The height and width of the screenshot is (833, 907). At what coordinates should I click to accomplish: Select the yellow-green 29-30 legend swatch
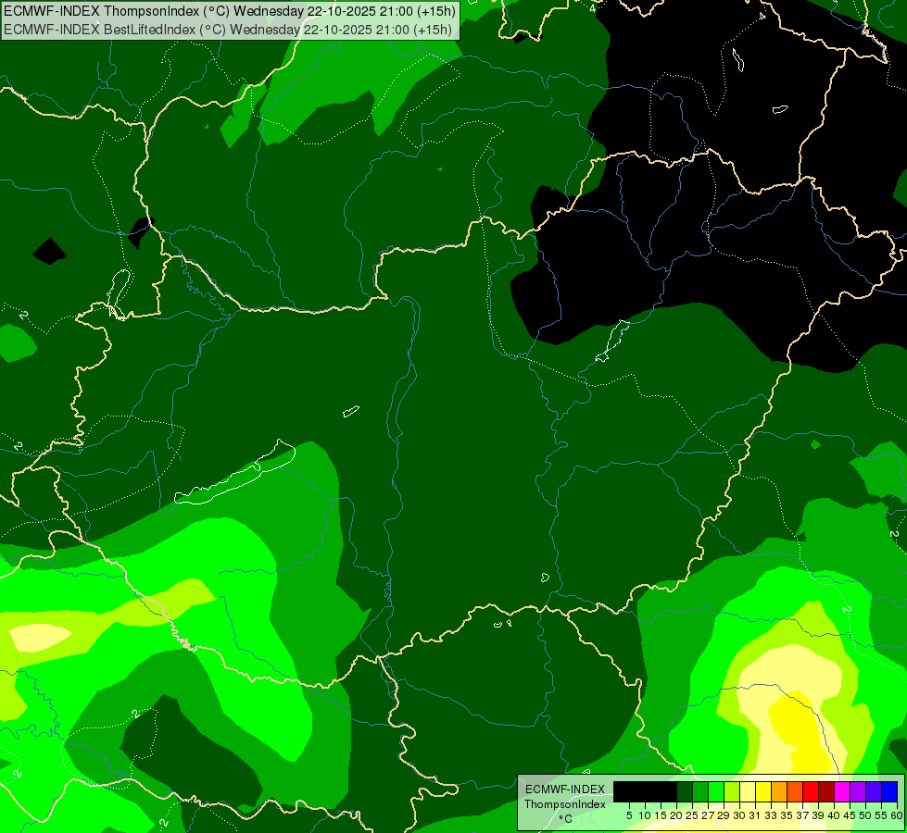[x=732, y=791]
